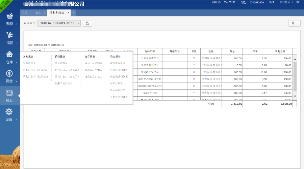Select 现金银行报表 in the reports menu
The width and height of the screenshot is (304, 169).
click(118, 63)
